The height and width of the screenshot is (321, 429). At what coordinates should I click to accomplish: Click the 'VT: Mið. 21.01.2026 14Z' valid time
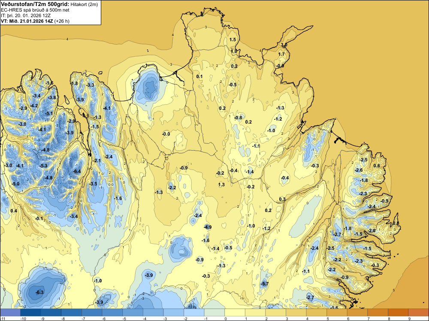pos(27,21)
